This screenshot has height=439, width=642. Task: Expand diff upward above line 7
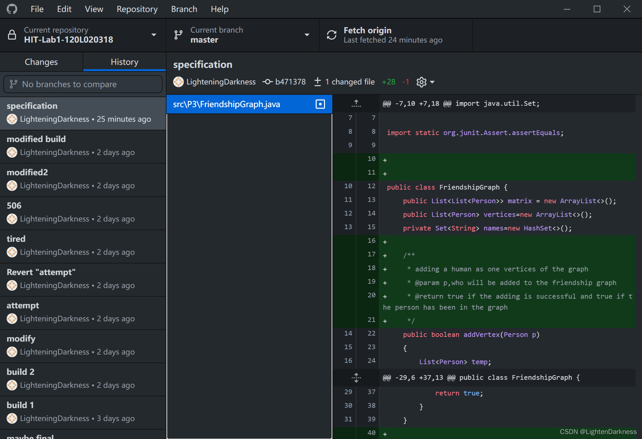(356, 103)
